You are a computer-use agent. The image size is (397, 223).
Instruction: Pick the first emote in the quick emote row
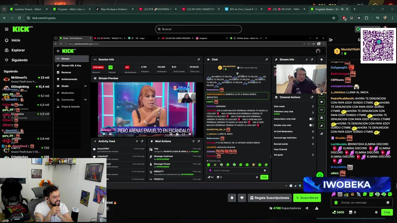click(333, 195)
